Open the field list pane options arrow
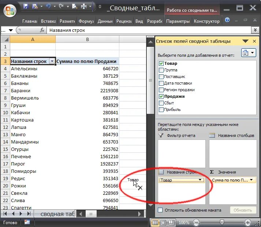Image resolution: width=261 pixels, height=227 pixels. [246, 41]
